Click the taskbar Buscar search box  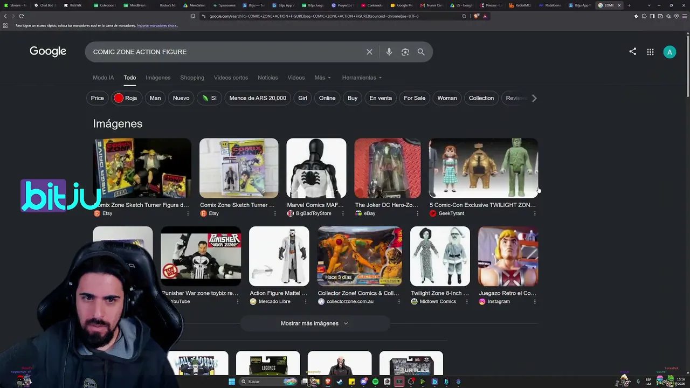coord(268,382)
